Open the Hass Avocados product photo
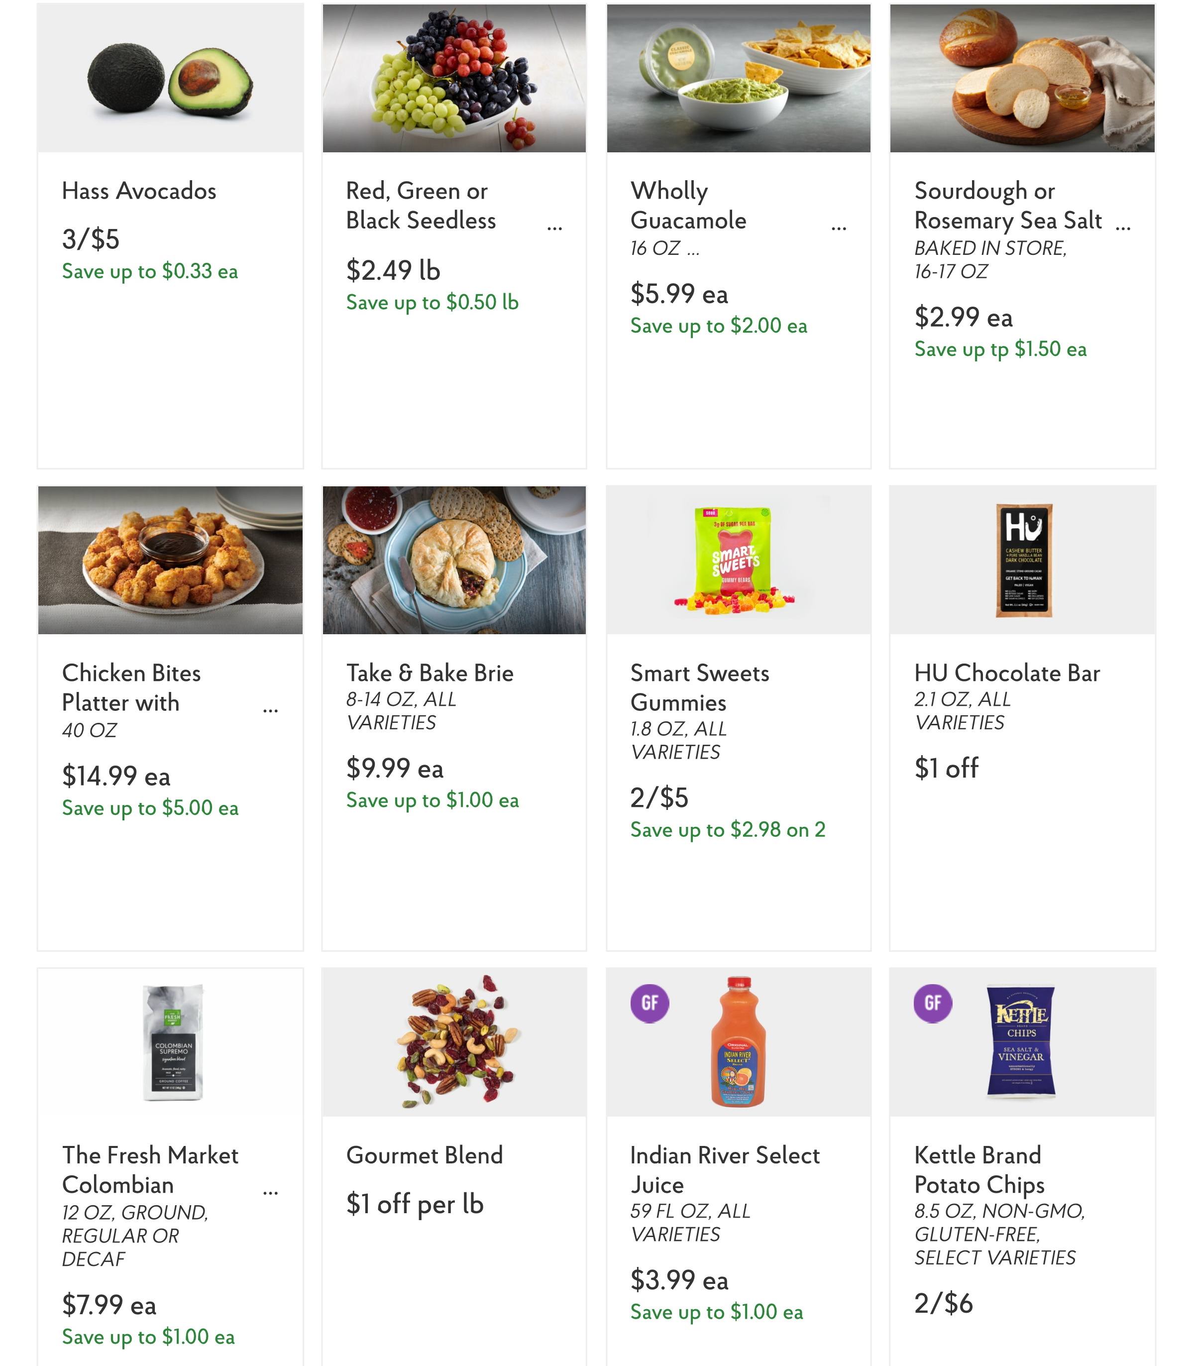The image size is (1192, 1366). pos(170,79)
